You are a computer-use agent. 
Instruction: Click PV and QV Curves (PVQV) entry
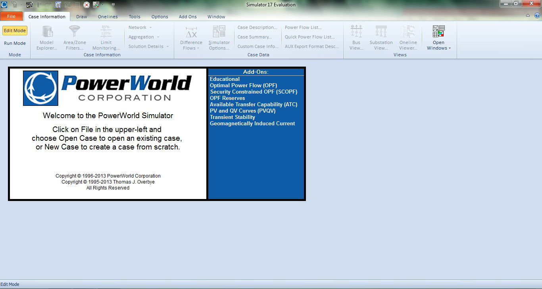[x=242, y=111]
